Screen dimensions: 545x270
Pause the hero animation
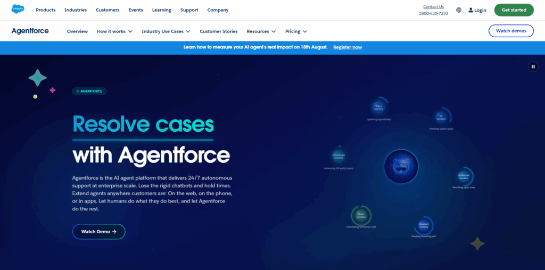[x=533, y=66]
